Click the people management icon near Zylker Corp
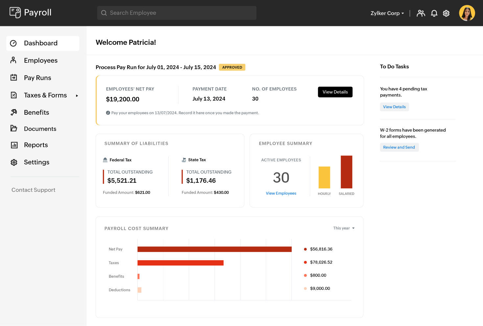The height and width of the screenshot is (326, 483). click(x=421, y=13)
